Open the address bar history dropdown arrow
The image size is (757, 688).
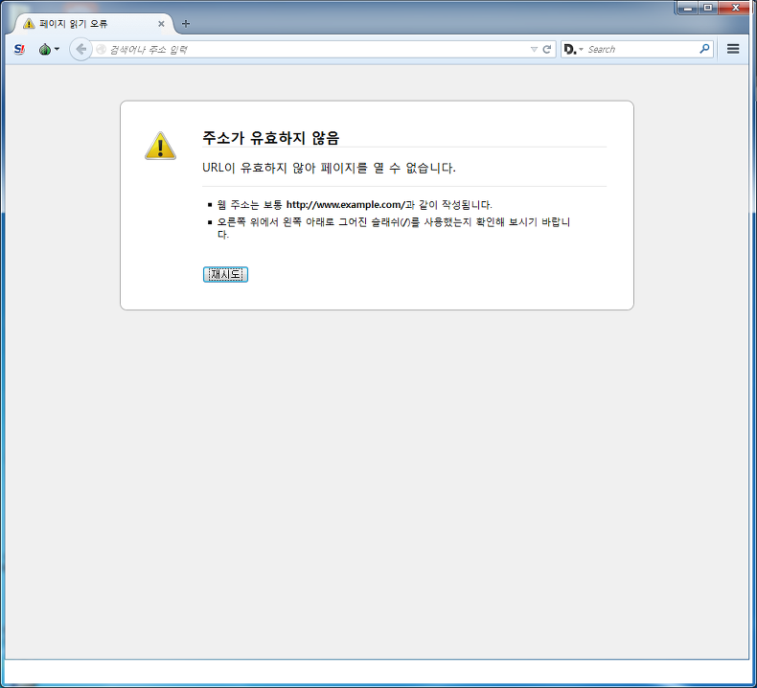(x=534, y=49)
